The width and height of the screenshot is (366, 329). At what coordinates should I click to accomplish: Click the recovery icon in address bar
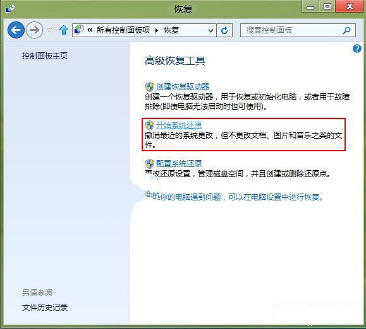coord(79,30)
